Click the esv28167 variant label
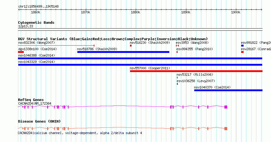271x142 pixels. point(256,49)
